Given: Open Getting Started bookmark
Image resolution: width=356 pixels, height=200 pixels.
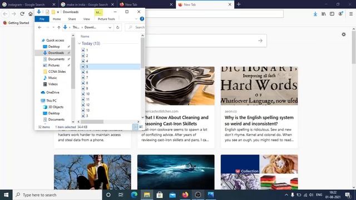Looking at the screenshot, I should [x=16, y=23].
